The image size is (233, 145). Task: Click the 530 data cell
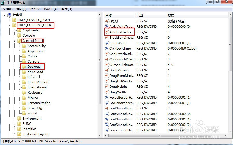[x=170, y=65]
